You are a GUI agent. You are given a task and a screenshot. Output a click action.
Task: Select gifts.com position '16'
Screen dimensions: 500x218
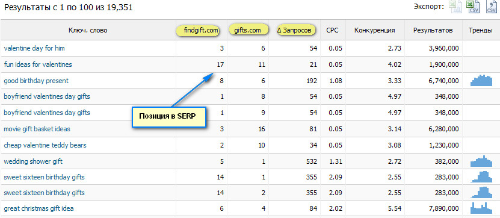tap(262, 129)
